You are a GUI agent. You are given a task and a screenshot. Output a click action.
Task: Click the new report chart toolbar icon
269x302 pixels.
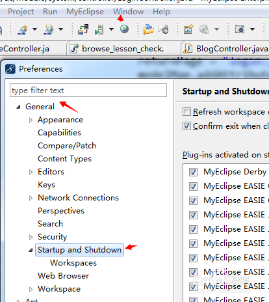(188, 29)
